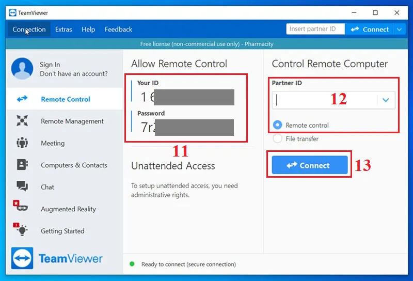413x281 pixels.
Task: Click the Control Remote Computer heading
Action: (x=330, y=64)
